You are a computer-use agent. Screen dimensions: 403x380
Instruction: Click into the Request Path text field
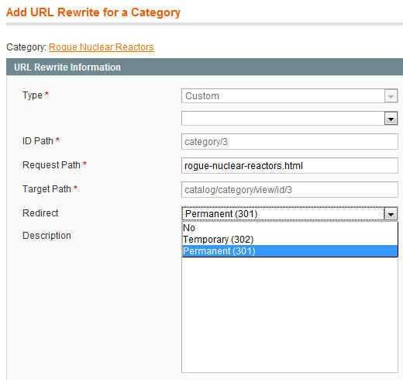tap(290, 165)
